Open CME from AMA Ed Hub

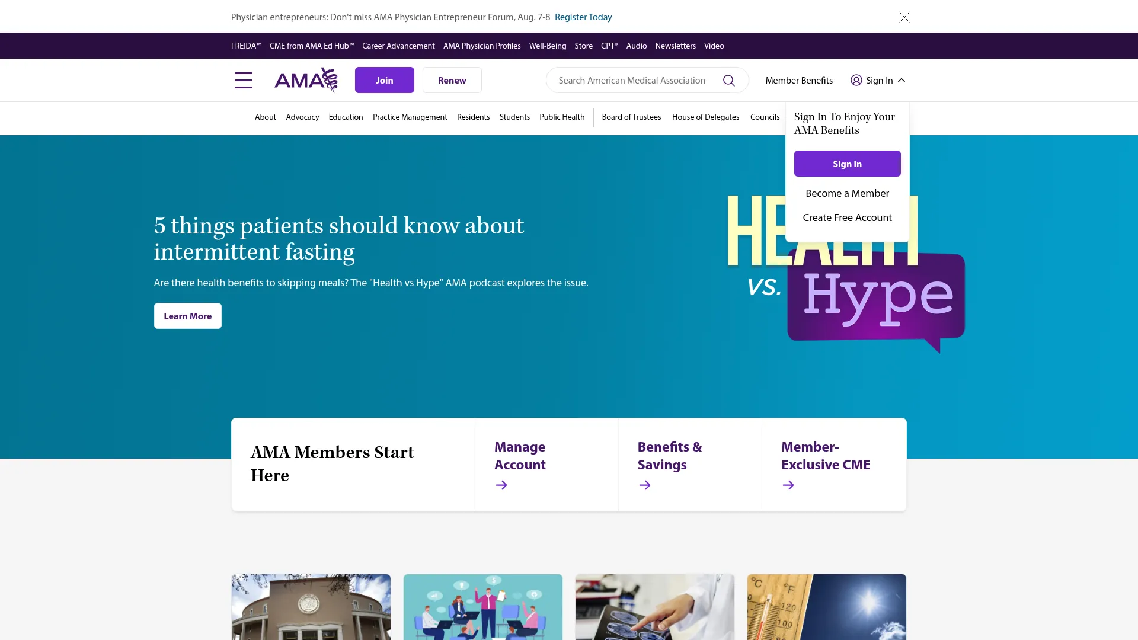[312, 46]
